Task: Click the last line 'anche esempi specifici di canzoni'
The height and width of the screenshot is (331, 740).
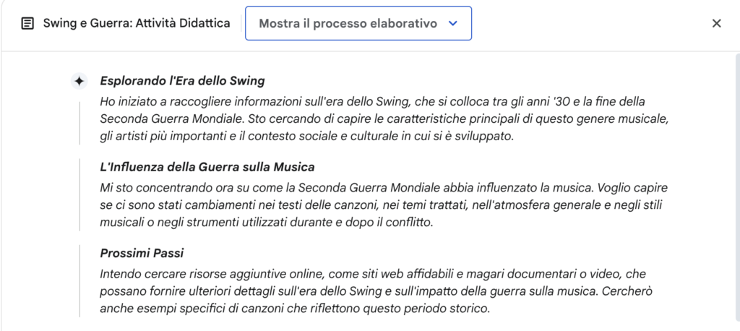Action: tap(295, 309)
